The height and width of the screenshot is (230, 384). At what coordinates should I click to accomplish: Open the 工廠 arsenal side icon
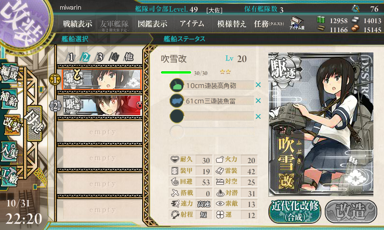tap(9, 177)
